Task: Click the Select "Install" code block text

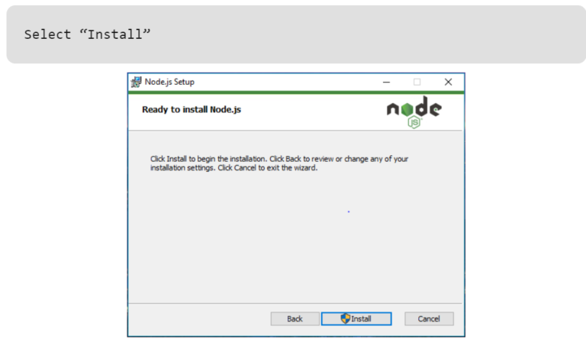Action: (88, 34)
